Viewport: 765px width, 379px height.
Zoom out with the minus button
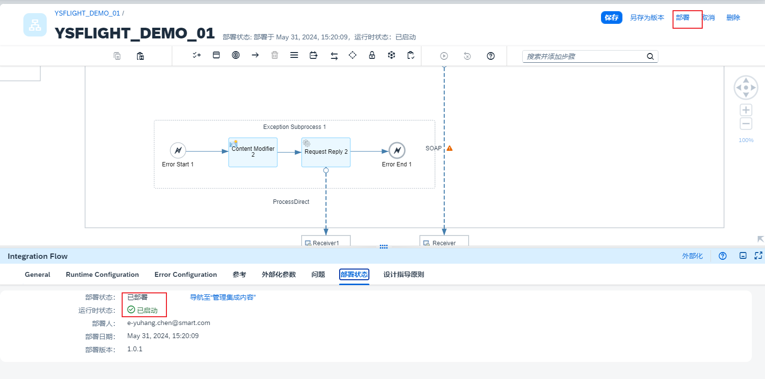(x=746, y=124)
